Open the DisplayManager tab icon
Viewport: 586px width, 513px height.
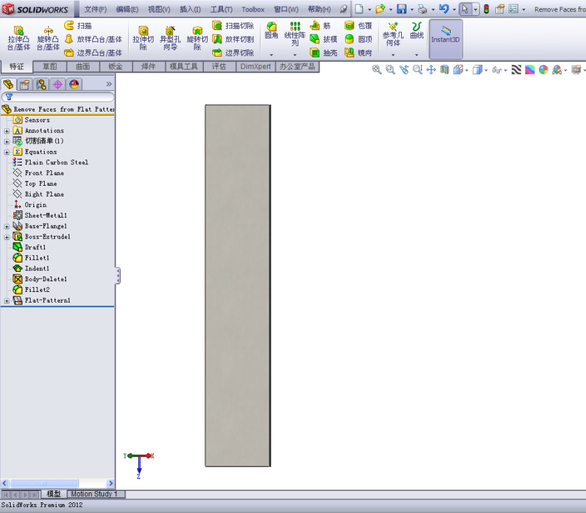pyautogui.click(x=74, y=85)
